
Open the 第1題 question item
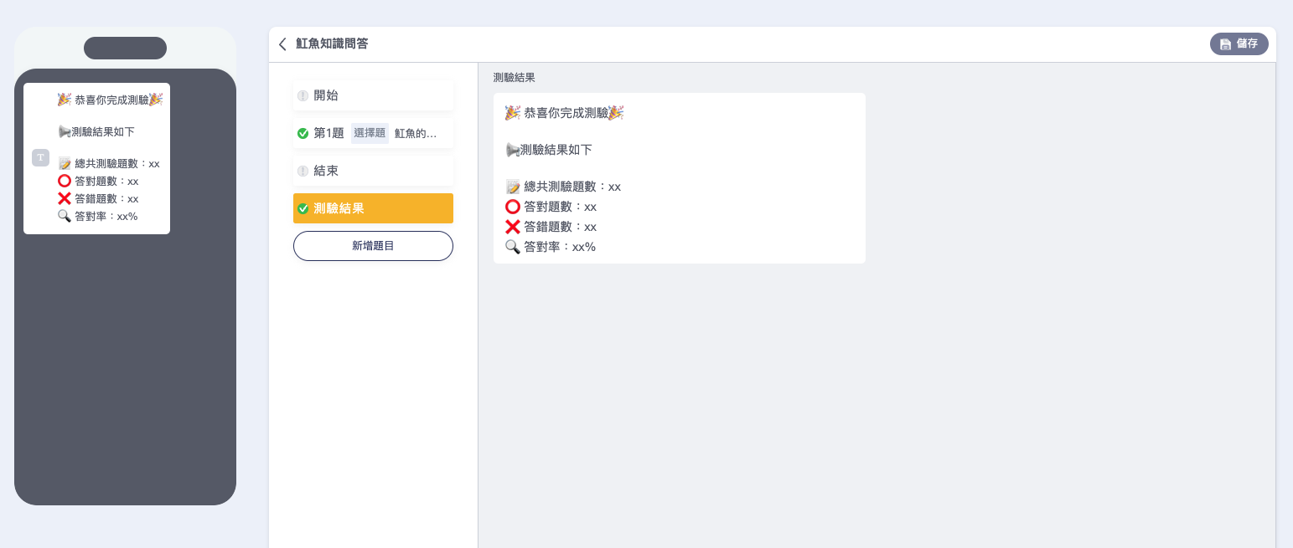(328, 133)
